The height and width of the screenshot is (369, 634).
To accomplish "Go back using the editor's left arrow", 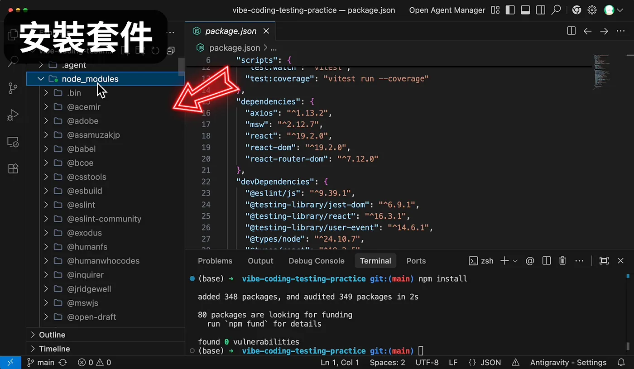I will (587, 31).
